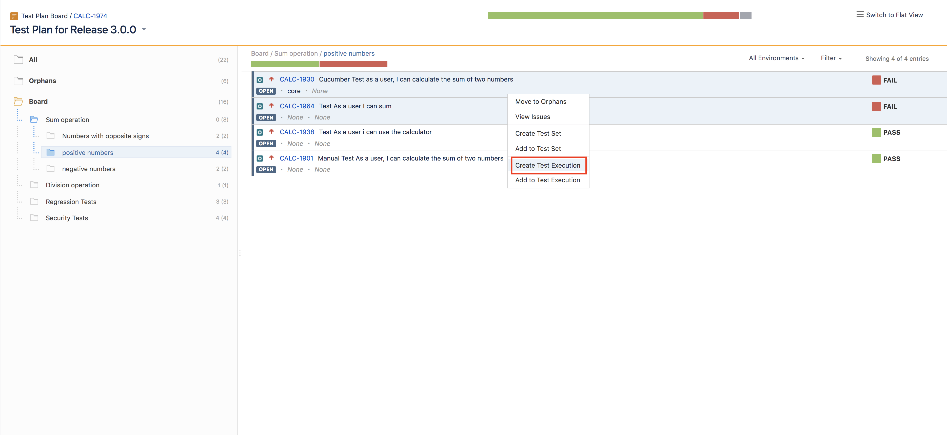This screenshot has width=947, height=435.
Task: Click the open Board folder icon
Action: click(18, 102)
